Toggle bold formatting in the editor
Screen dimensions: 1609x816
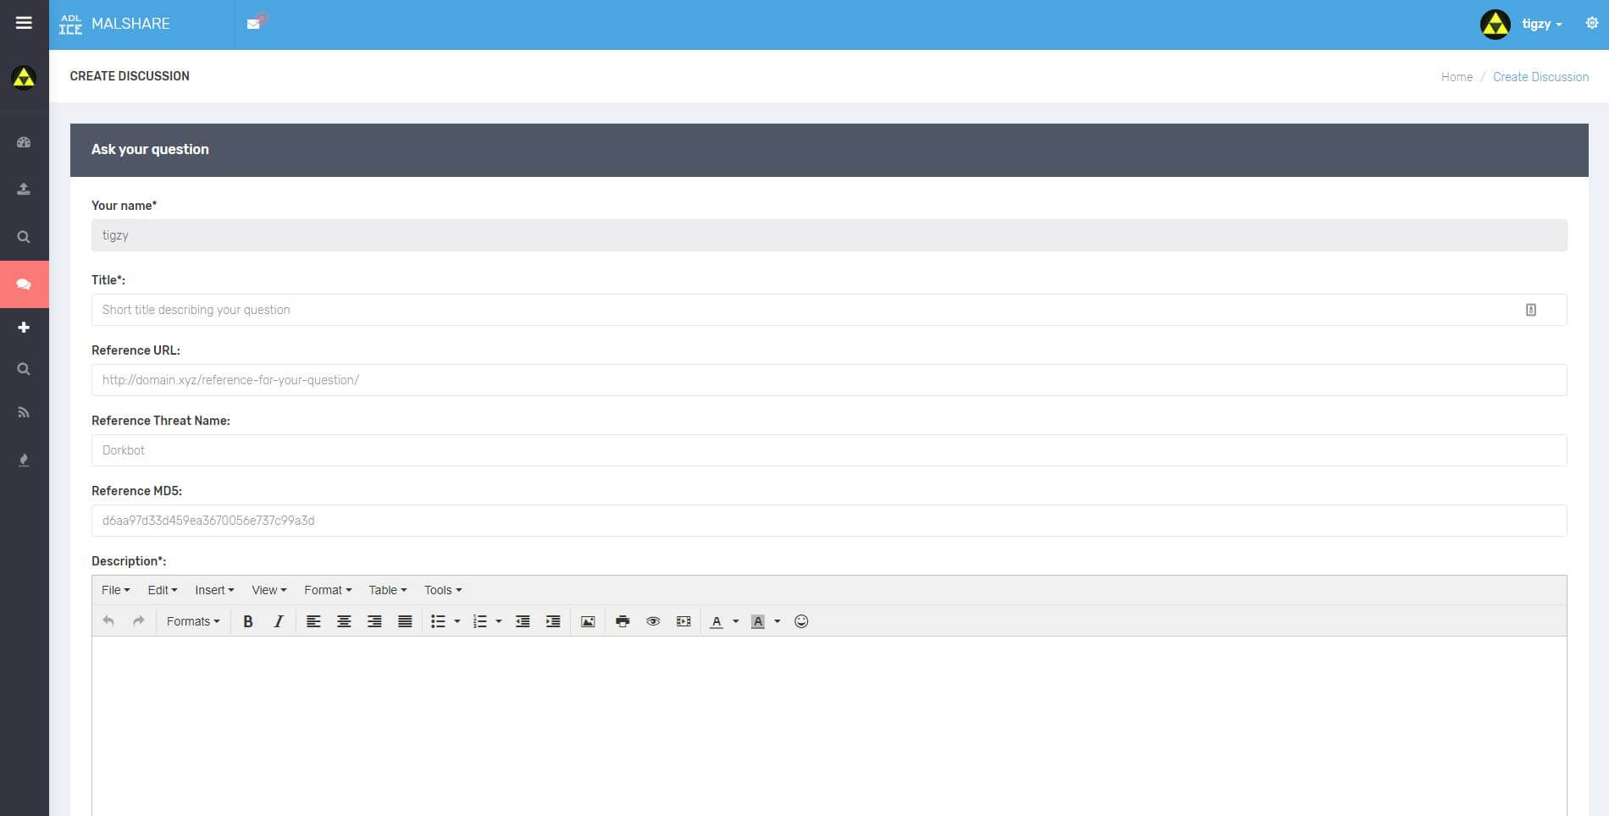(x=248, y=621)
